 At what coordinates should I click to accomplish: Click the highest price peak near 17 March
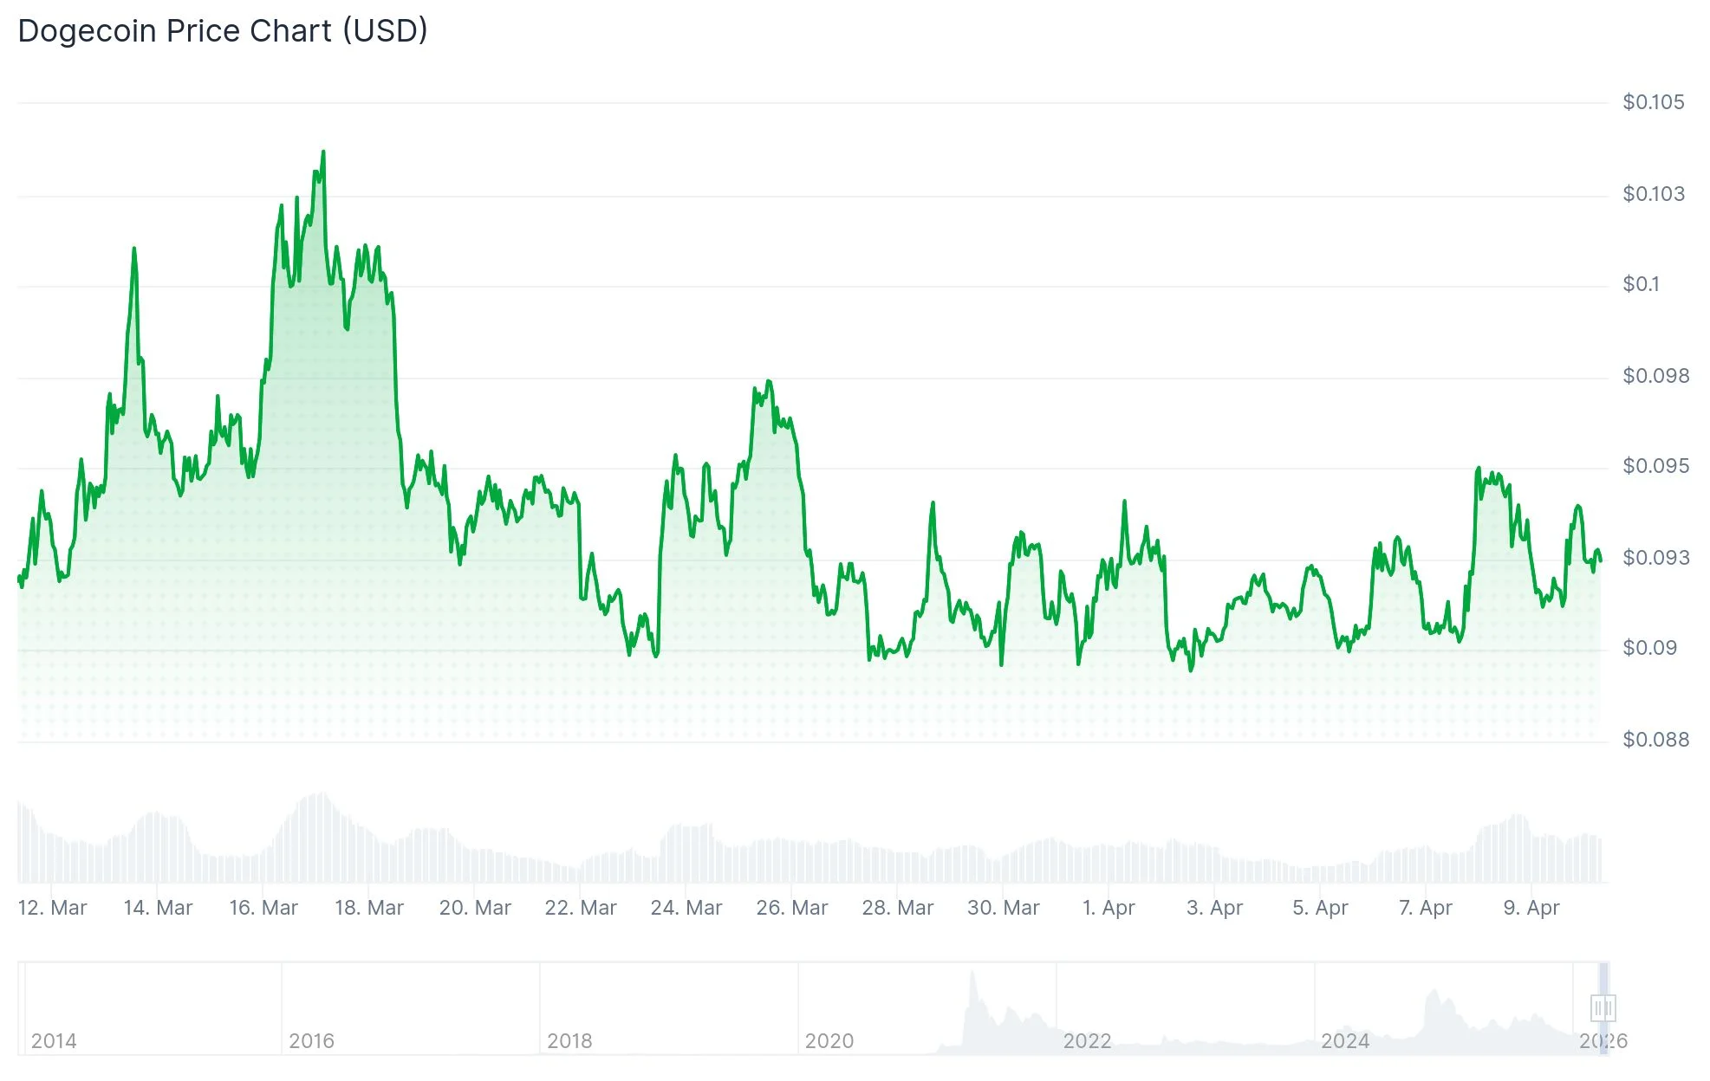[323, 153]
